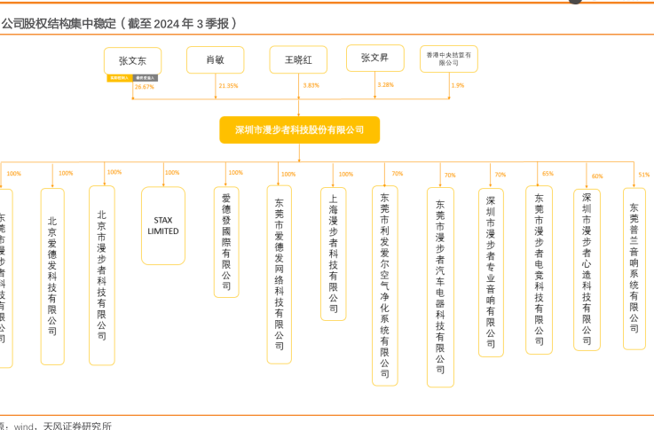Select the 爱德发国际有限公司 subsidiary box
Viewport: 654px width, 430px height.
coord(226,242)
